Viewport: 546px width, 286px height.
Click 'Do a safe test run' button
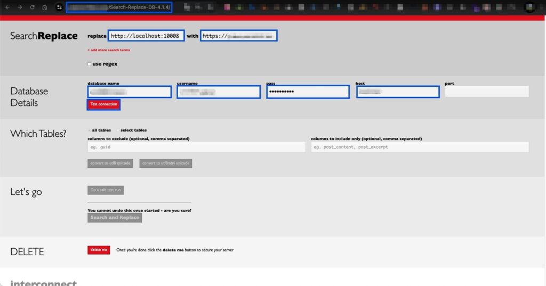tap(106, 190)
